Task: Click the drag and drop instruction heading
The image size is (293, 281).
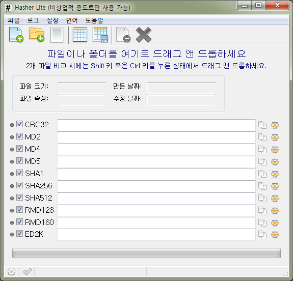Action: [147, 54]
